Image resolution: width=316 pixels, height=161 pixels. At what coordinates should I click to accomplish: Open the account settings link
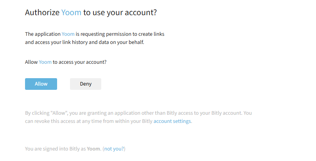(x=172, y=121)
